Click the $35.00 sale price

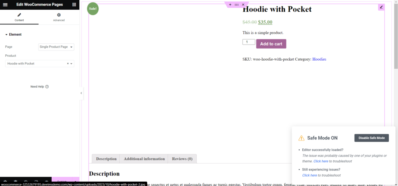(265, 22)
